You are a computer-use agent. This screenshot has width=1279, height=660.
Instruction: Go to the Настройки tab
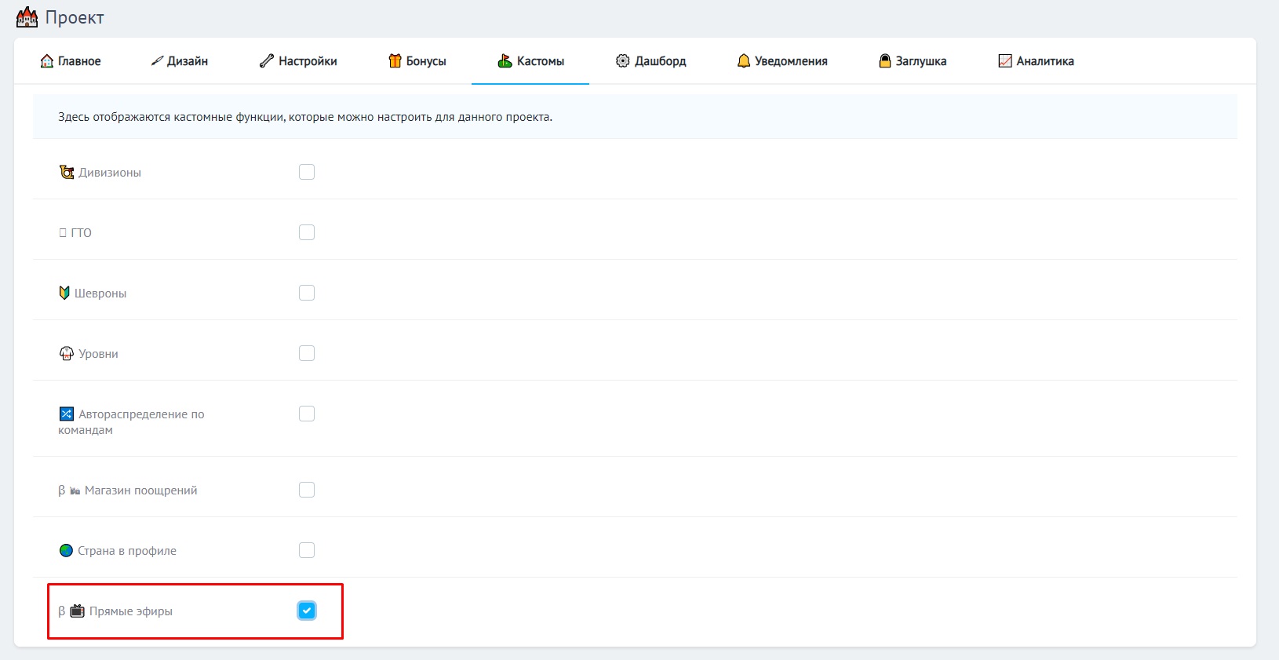298,61
